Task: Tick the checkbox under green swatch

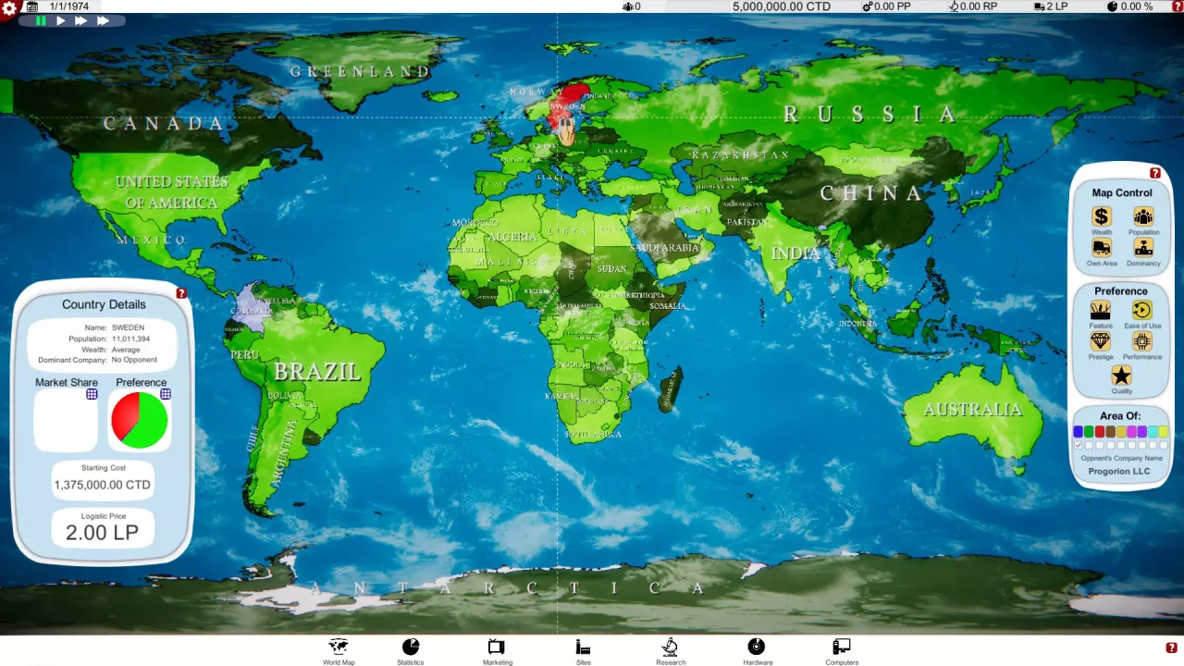Action: 1089,446
